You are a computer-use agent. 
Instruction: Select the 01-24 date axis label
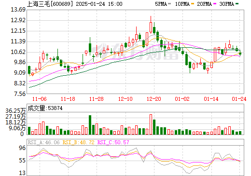point(239,99)
